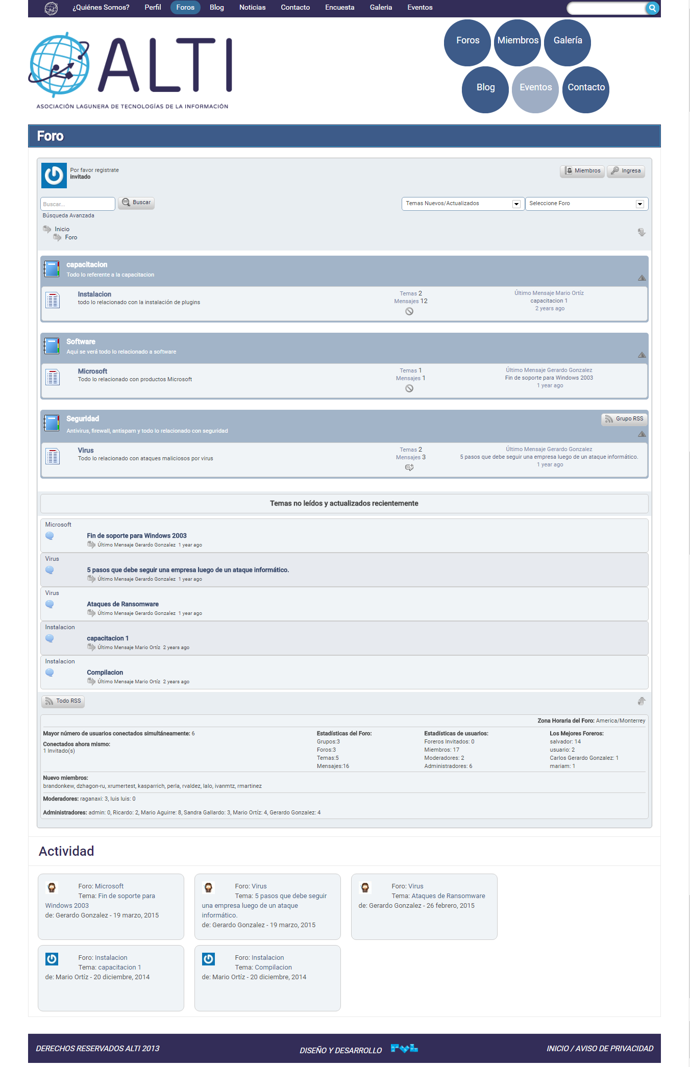The height and width of the screenshot is (1067, 690).
Task: Jump to page bottom with down arrow icon
Action: pyautogui.click(x=642, y=233)
